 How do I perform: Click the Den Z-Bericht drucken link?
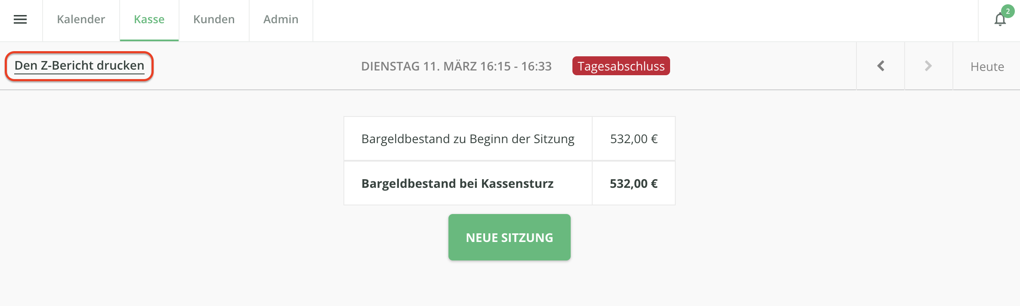click(x=79, y=66)
